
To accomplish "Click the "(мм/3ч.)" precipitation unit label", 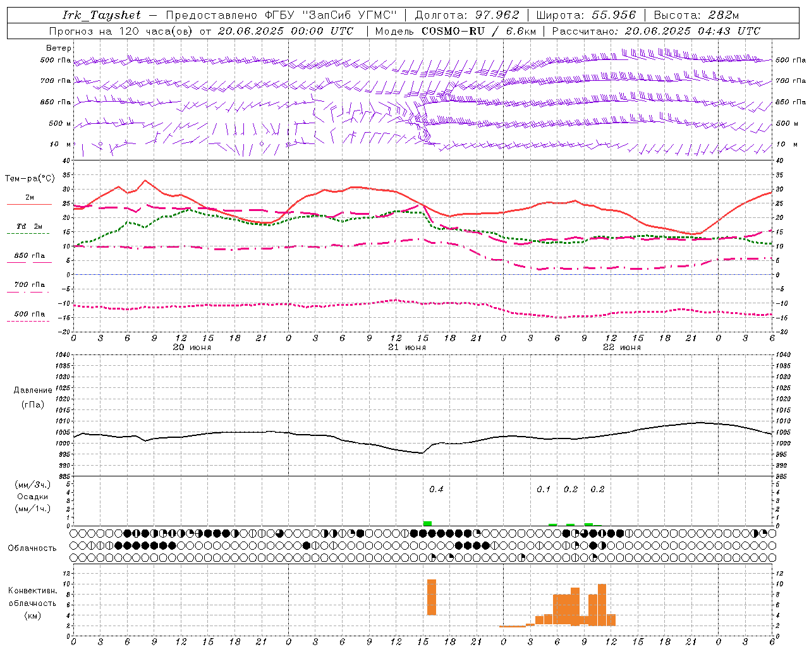I will (32, 485).
